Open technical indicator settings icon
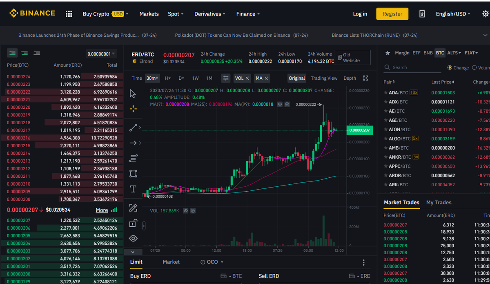 (x=226, y=78)
